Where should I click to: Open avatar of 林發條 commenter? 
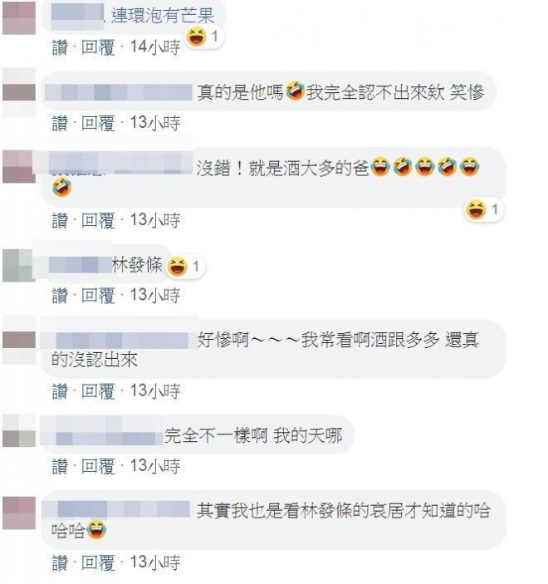tap(19, 266)
